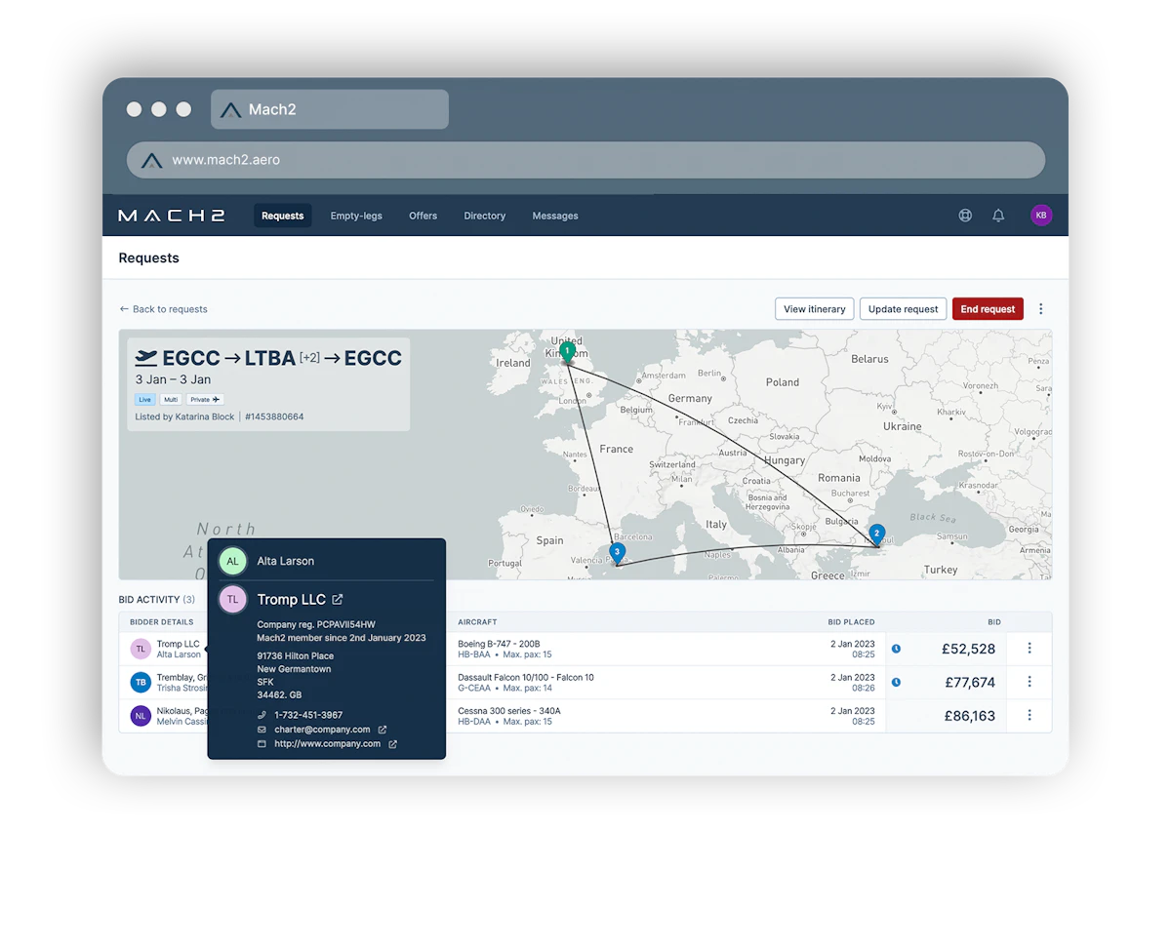Click the red End request button
Screen dimensions: 1171x951
click(x=988, y=309)
